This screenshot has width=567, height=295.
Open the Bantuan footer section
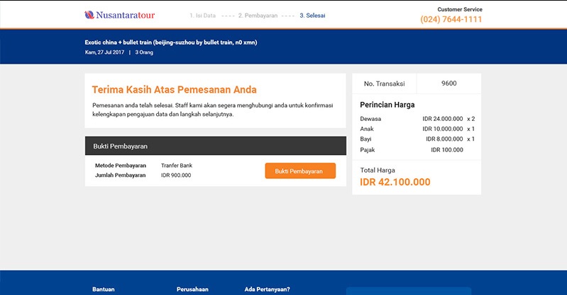pyautogui.click(x=104, y=289)
